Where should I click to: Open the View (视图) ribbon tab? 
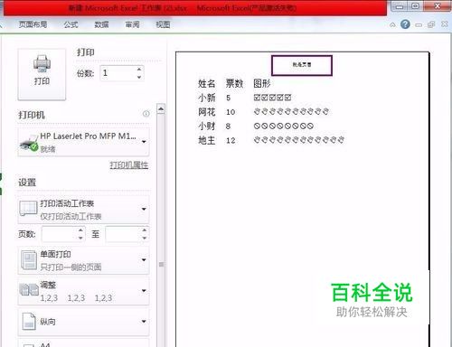pos(163,24)
